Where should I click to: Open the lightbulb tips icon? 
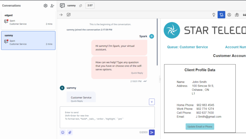[214, 15]
